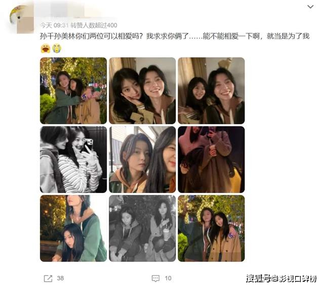Open the post options chevron menu

(310, 7)
